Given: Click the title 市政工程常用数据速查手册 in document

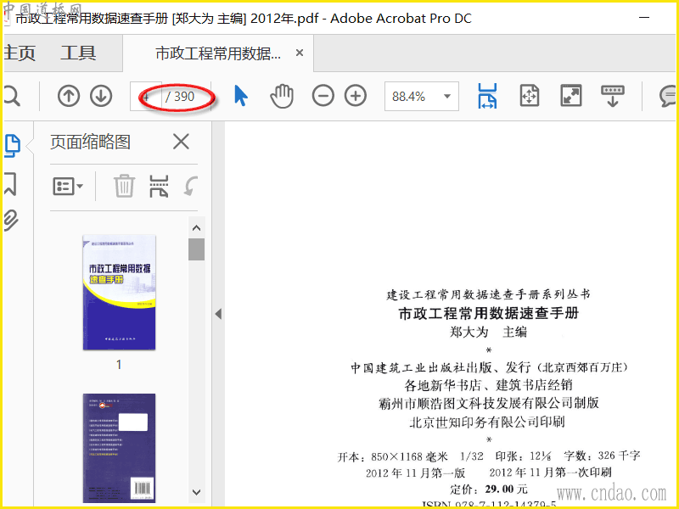Looking at the screenshot, I should tap(489, 313).
